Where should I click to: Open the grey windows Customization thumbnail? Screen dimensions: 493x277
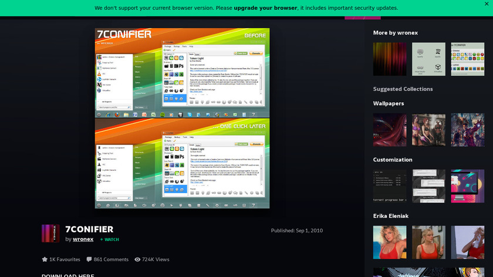(428, 186)
